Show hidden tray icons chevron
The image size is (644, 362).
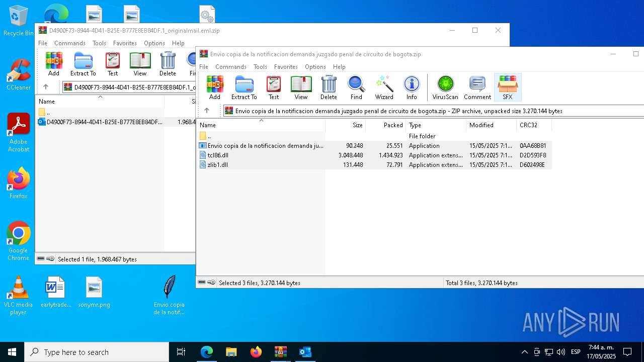coord(525,352)
